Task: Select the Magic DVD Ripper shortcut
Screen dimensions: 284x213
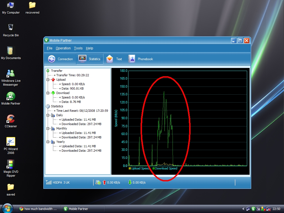Action: (11, 169)
